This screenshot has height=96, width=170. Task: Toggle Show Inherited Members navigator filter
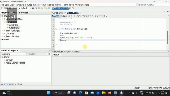(x=2, y=84)
